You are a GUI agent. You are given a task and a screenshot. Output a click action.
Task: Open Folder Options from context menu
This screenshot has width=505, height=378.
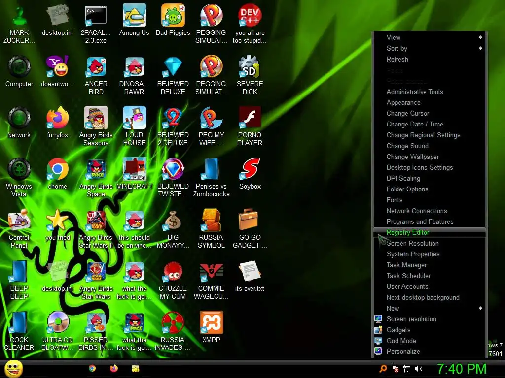(430, 189)
